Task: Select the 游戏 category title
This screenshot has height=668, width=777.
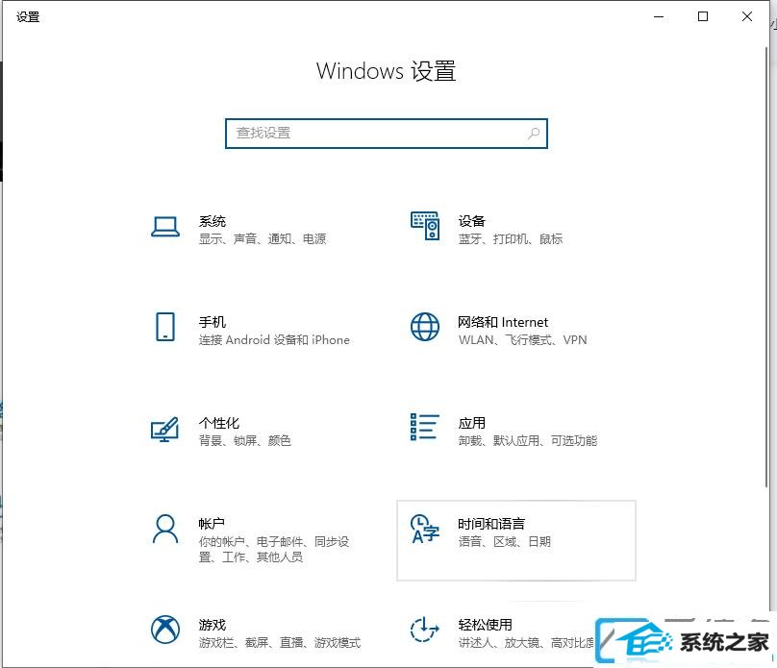Action: tap(213, 625)
